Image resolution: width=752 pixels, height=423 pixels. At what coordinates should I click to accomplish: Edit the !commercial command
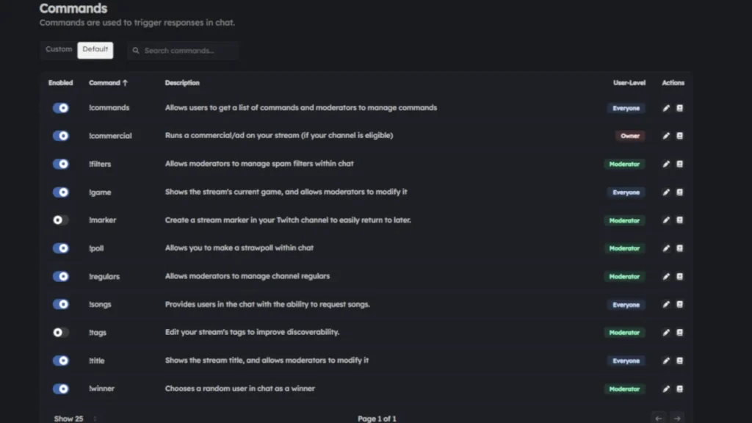click(666, 135)
